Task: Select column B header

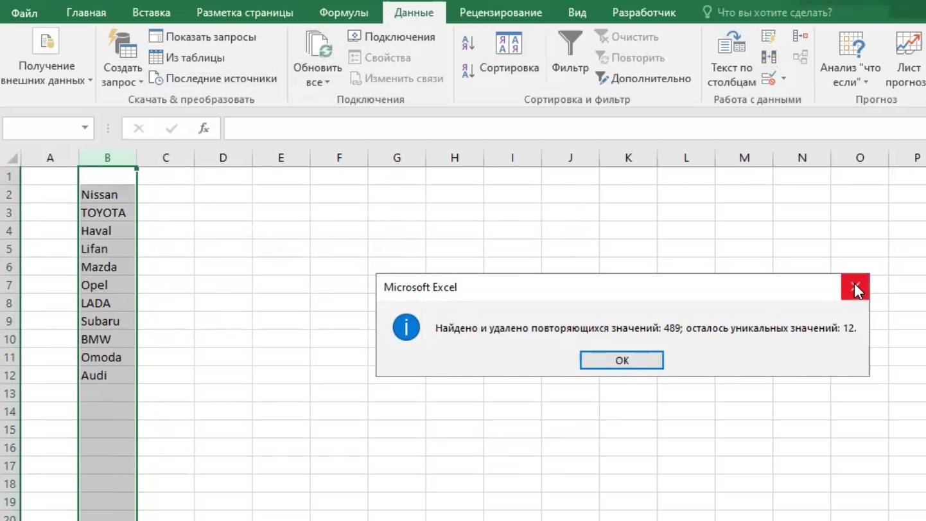Action: coord(107,158)
